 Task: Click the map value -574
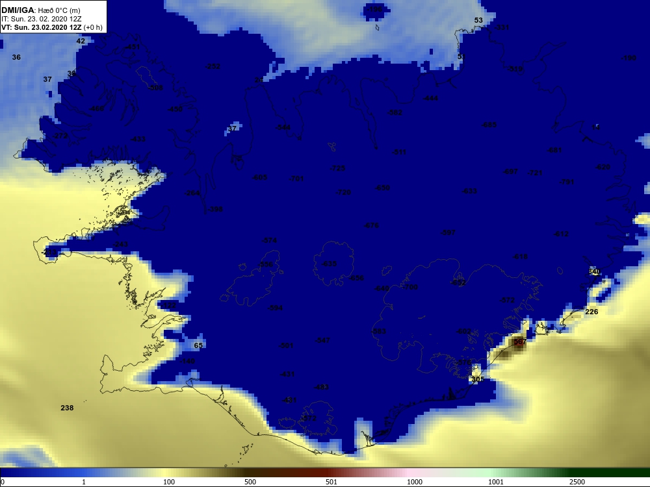[269, 240]
